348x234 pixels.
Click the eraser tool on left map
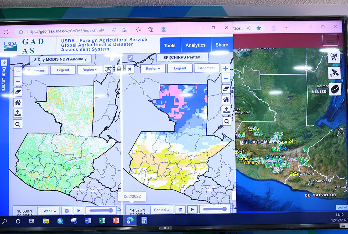coord(18,92)
